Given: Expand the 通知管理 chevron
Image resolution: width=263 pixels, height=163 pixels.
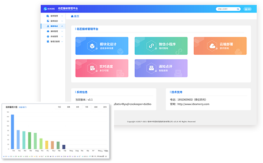Looking at the screenshot, I should click(62, 31).
